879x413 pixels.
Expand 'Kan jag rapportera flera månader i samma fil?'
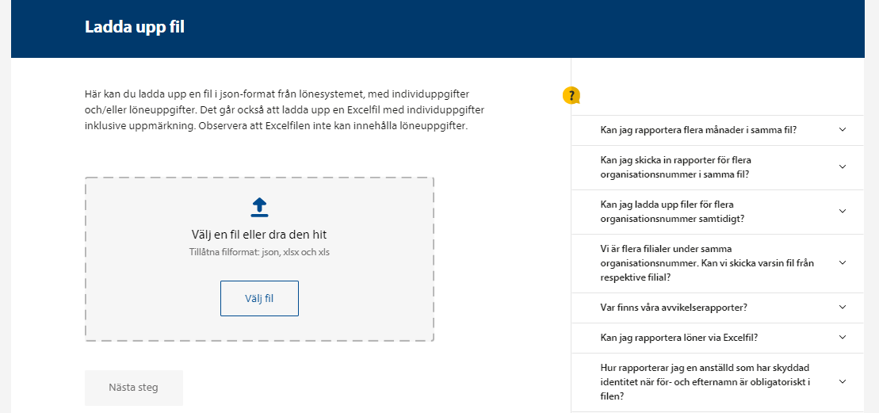698,130
